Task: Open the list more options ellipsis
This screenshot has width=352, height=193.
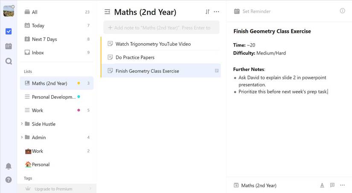Action: (x=216, y=12)
